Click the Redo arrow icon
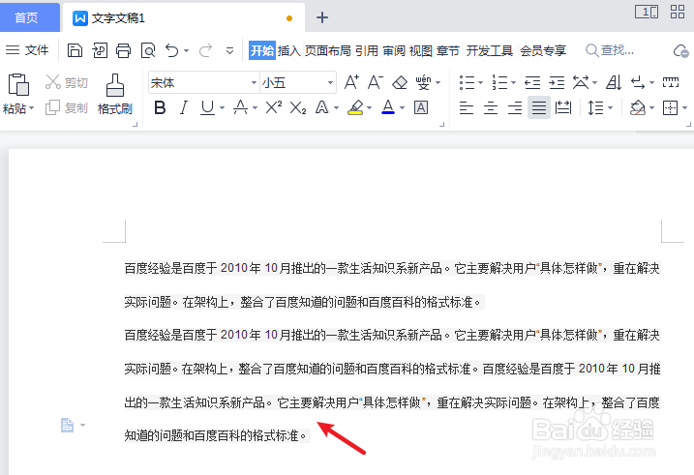 pyautogui.click(x=205, y=51)
